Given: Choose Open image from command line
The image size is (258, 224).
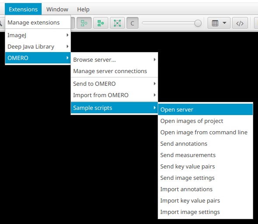Looking at the screenshot, I should pyautogui.click(x=205, y=132).
